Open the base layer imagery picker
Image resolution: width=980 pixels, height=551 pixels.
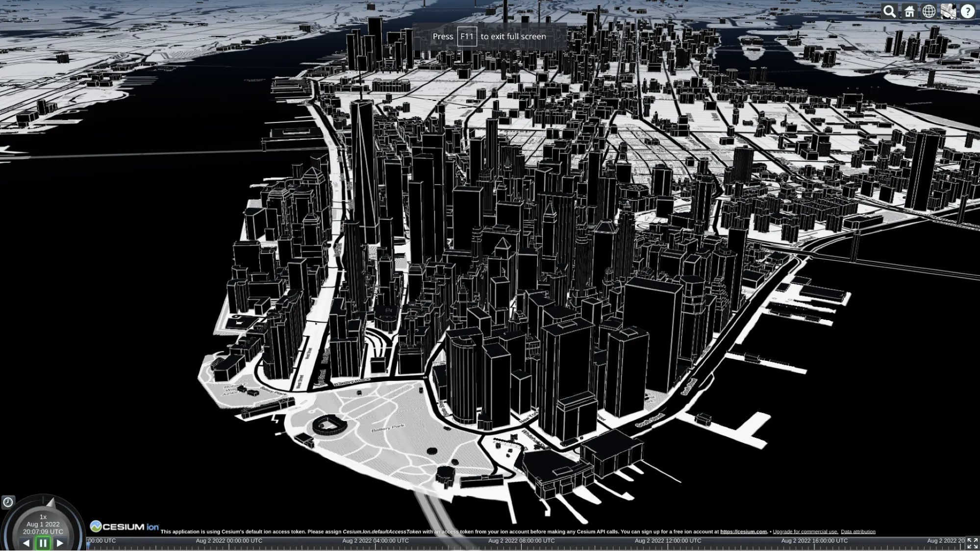(948, 11)
